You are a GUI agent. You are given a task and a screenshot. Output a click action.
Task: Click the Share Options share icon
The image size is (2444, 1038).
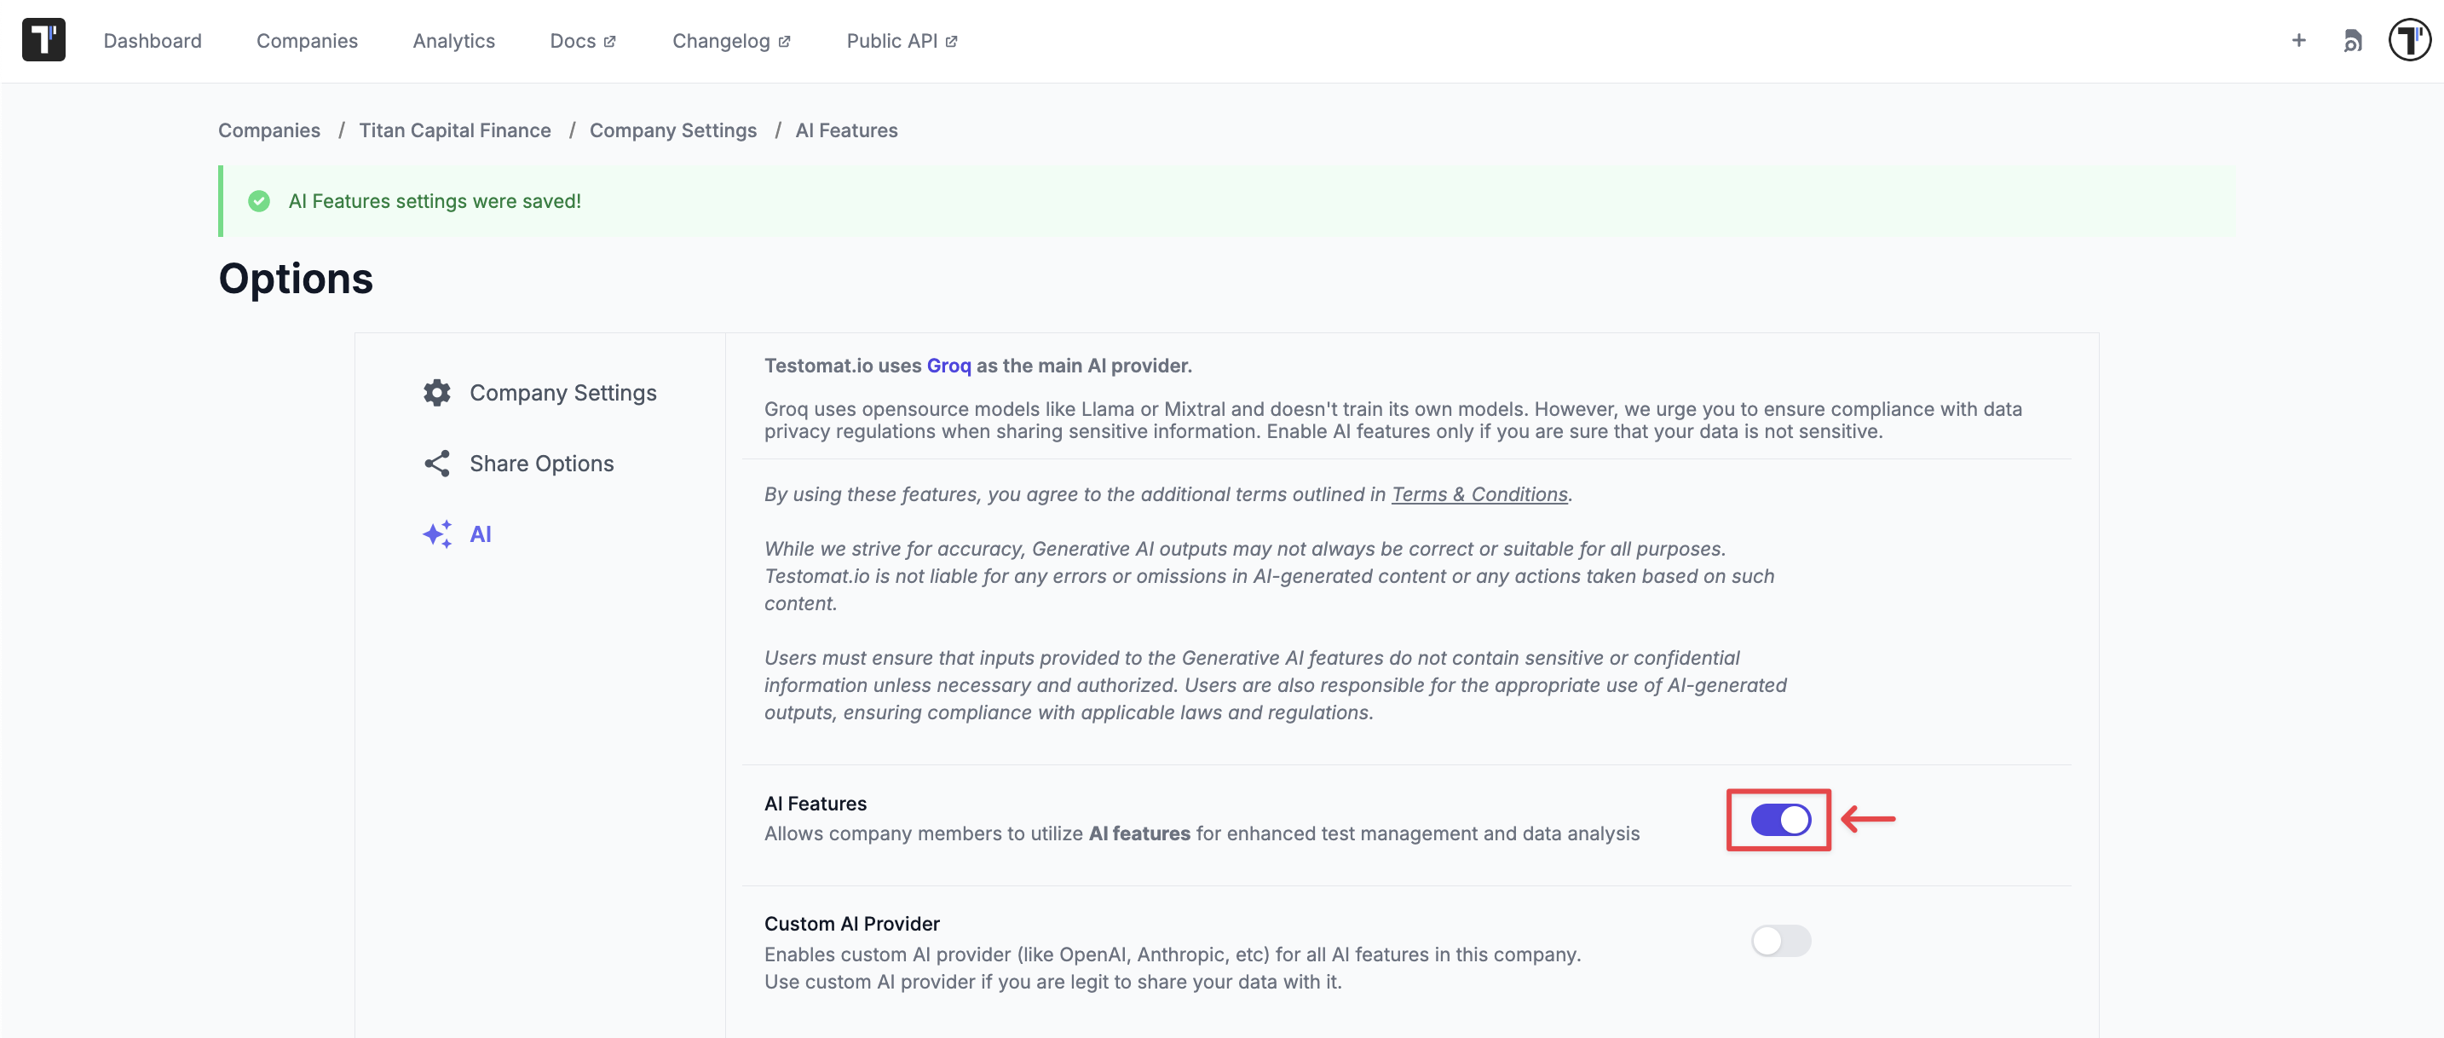[436, 463]
